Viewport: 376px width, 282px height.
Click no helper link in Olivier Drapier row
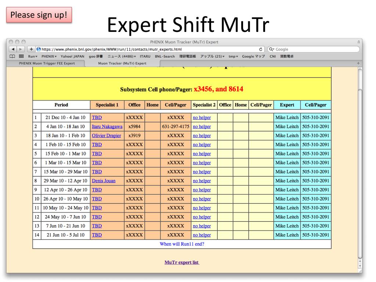coord(202,136)
